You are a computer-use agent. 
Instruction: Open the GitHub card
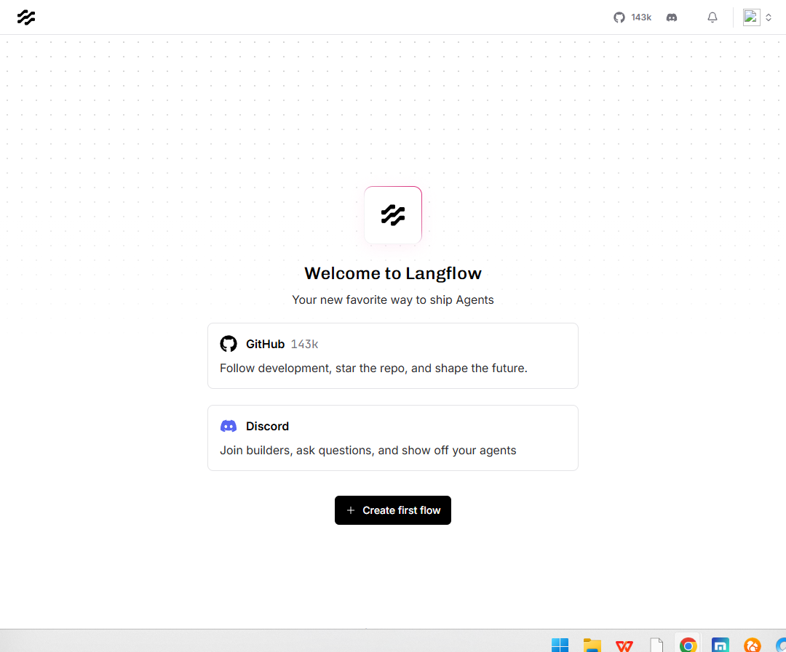(x=393, y=355)
